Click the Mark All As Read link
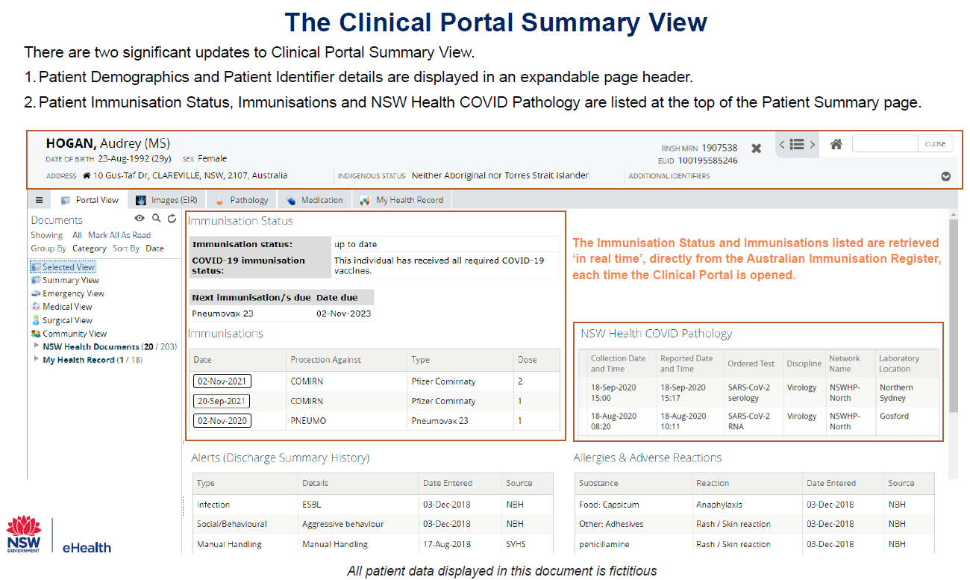Viewport: 970px width, 580px height. [x=119, y=235]
